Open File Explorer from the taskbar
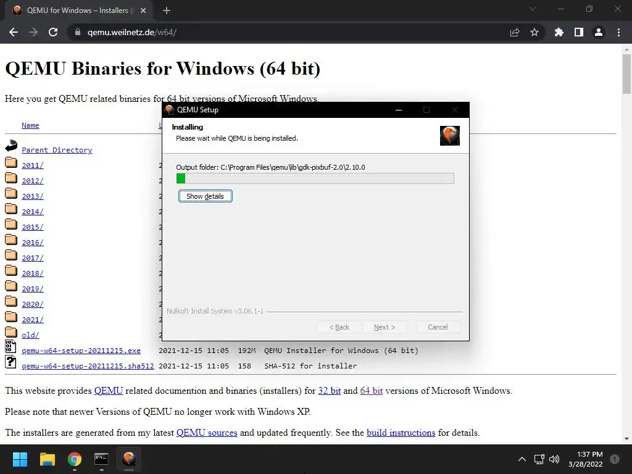This screenshot has height=474, width=632. coord(47,459)
